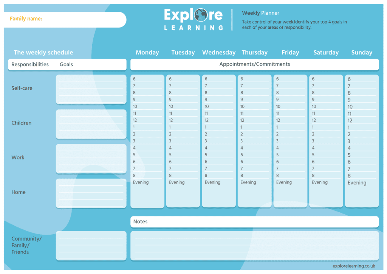Click the Work responsibility label
The image size is (387, 274).
pos(18,157)
